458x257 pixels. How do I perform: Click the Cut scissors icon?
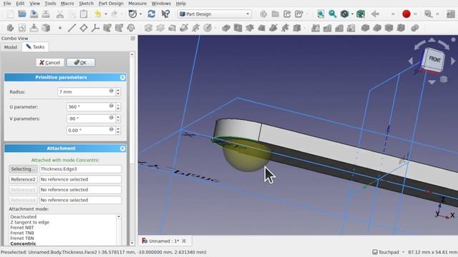click(60, 14)
